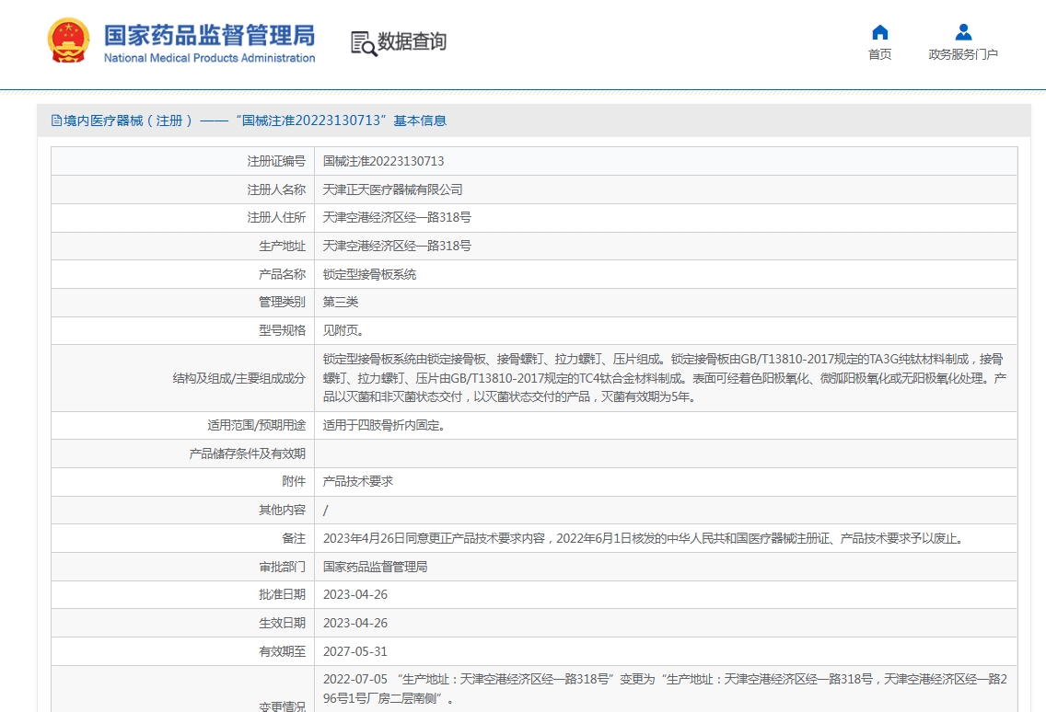1046x712 pixels.
Task: Click the 附件 label
Action: pos(294,481)
